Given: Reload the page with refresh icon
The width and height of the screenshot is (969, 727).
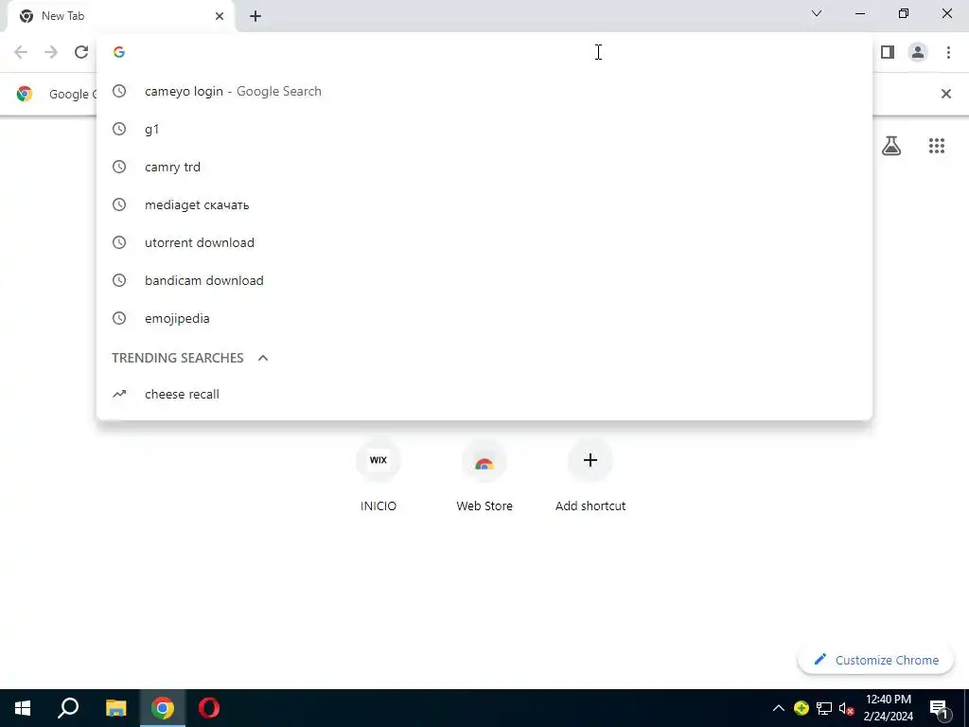Looking at the screenshot, I should [x=81, y=52].
